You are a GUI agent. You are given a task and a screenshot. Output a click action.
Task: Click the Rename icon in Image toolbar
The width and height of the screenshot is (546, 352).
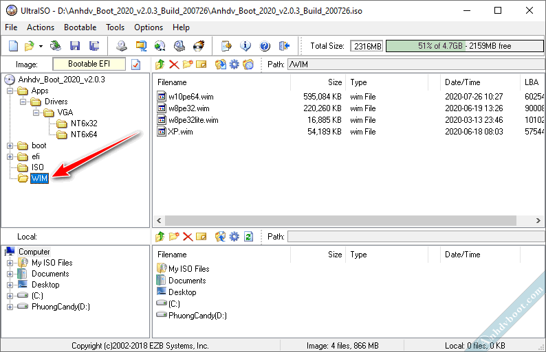coord(201,64)
